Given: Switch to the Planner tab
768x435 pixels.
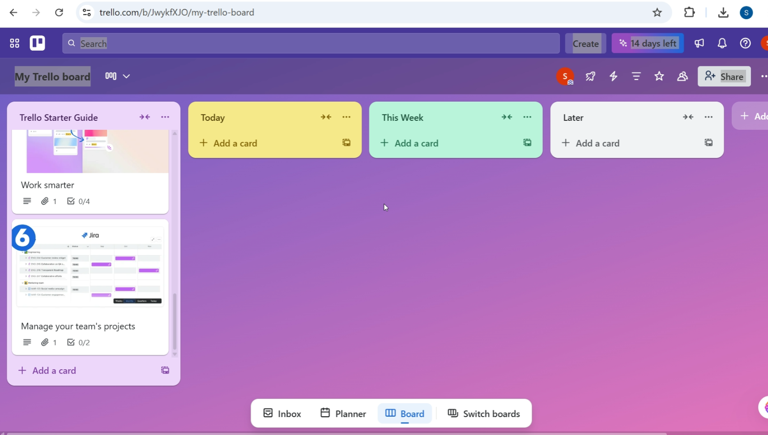Looking at the screenshot, I should [x=343, y=414].
